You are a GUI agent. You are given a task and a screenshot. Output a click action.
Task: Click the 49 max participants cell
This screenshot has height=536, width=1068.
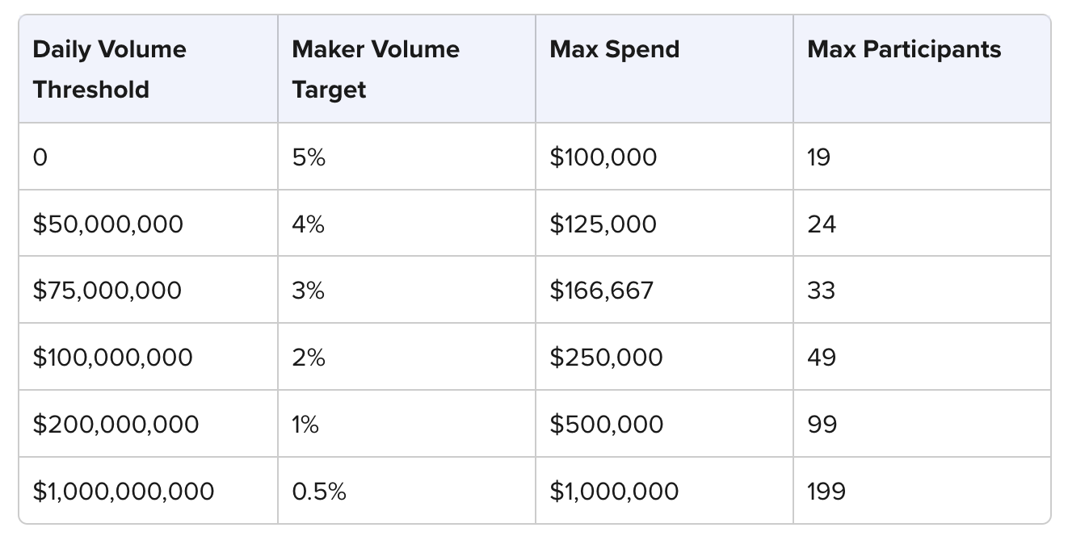(x=822, y=357)
